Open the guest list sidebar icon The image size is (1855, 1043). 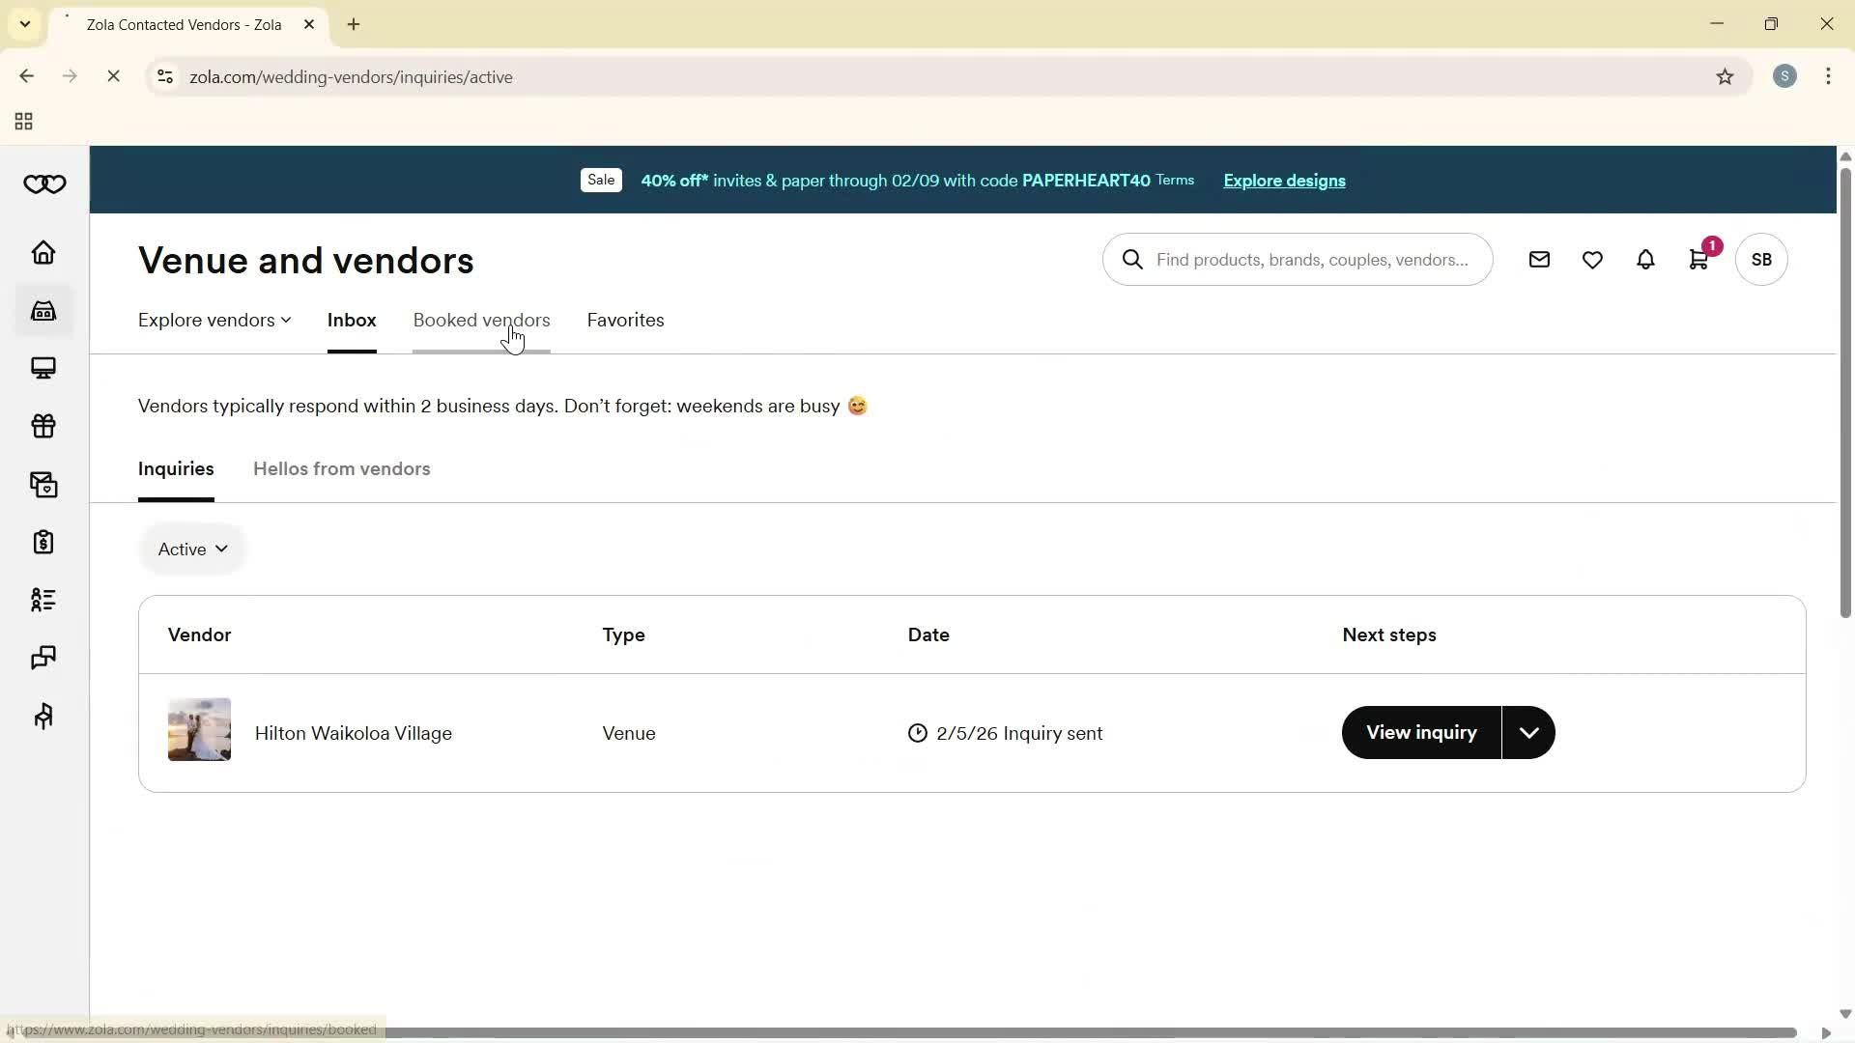coord(43,601)
